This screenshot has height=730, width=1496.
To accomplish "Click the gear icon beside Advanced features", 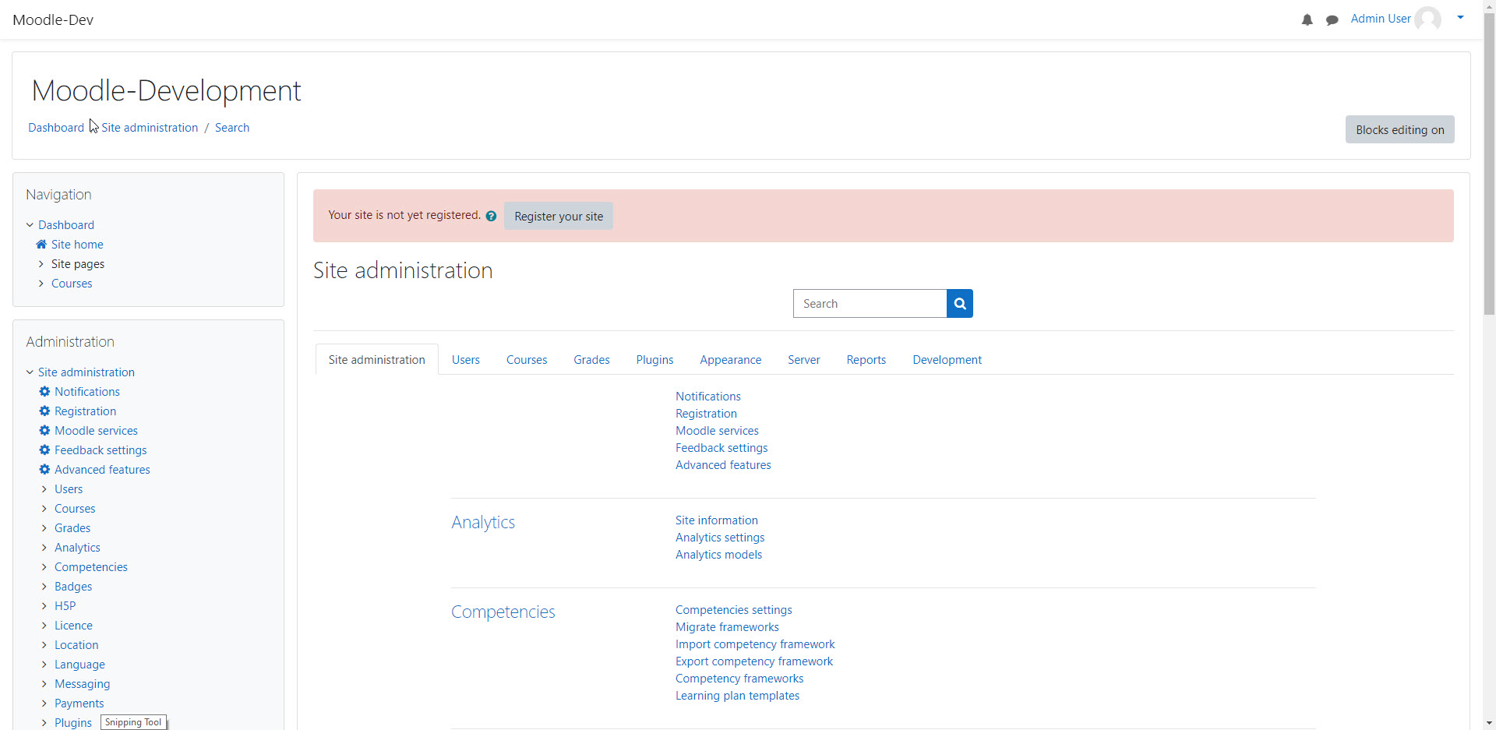I will pos(44,469).
